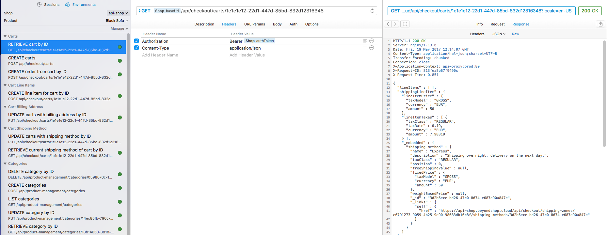
Task: Switch to the Description tab
Action: [204, 24]
